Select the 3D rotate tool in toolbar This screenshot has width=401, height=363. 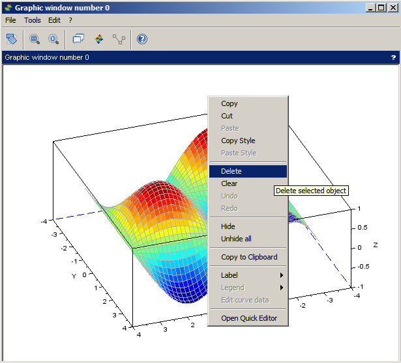point(12,39)
